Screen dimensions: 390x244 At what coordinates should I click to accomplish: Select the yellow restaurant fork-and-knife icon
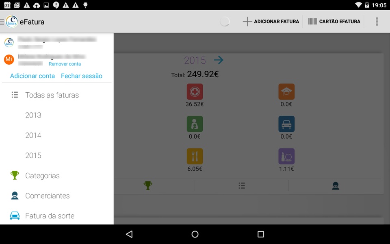pos(195,156)
